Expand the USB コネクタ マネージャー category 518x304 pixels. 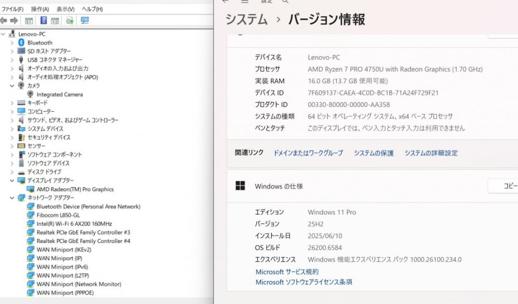pyautogui.click(x=12, y=59)
